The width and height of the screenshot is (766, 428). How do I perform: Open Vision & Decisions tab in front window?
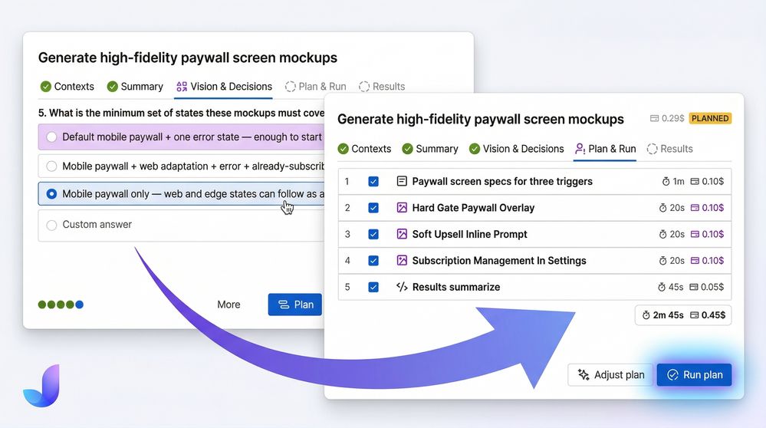(516, 149)
